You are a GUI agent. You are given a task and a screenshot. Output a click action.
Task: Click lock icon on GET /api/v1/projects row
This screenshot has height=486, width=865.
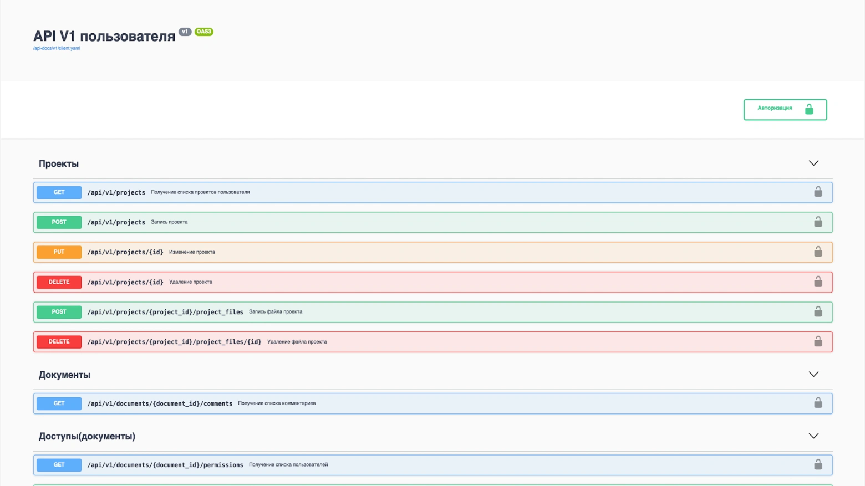coord(818,192)
